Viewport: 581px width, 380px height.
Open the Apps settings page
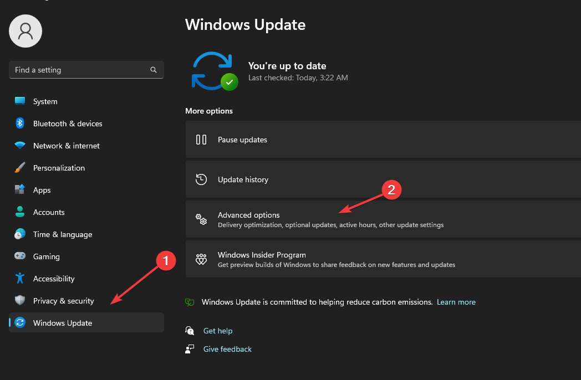[x=86, y=189]
